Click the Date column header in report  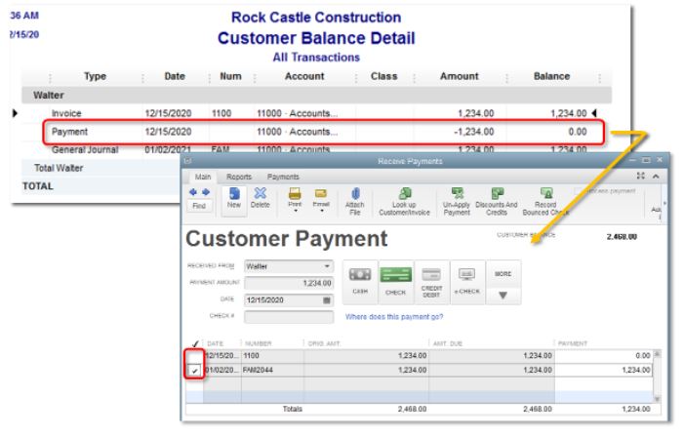pos(175,76)
